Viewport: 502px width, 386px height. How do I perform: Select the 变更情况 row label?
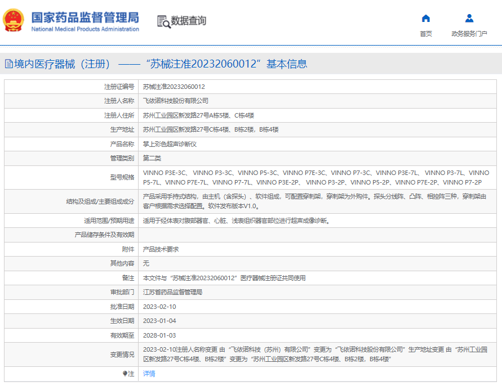[122, 354]
